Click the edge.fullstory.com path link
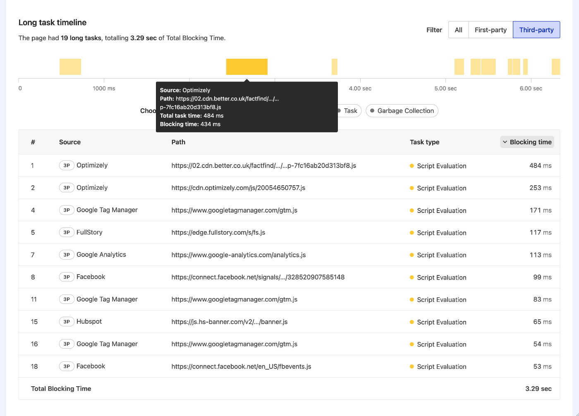 [x=218, y=232]
